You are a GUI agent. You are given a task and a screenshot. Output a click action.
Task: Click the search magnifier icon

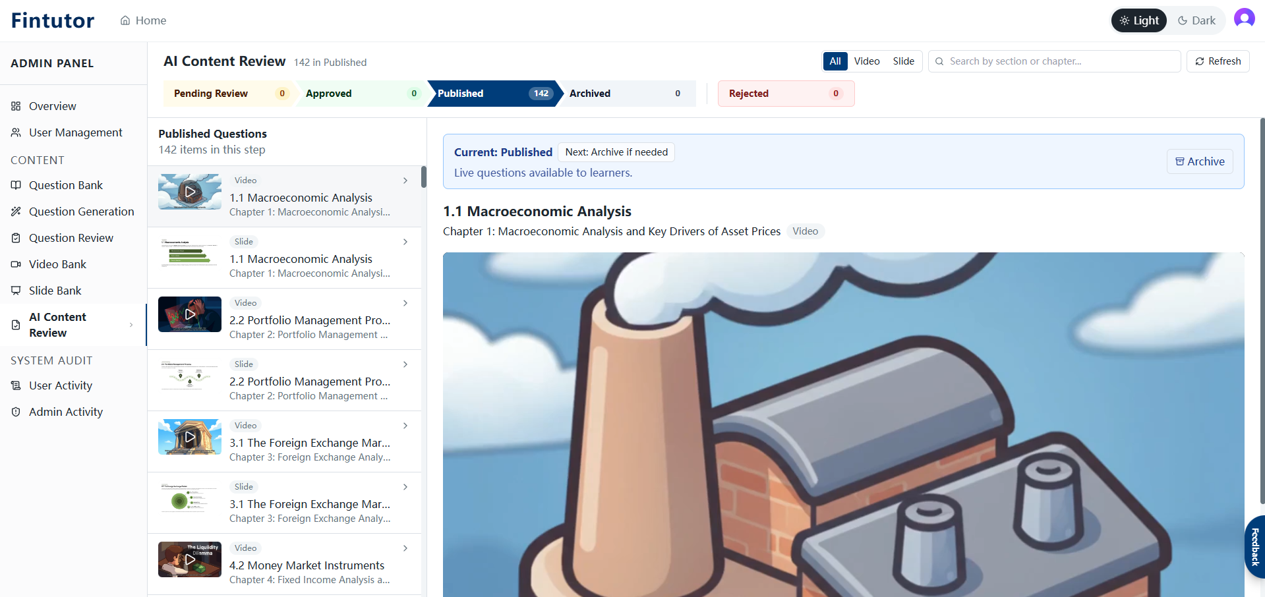(x=940, y=61)
